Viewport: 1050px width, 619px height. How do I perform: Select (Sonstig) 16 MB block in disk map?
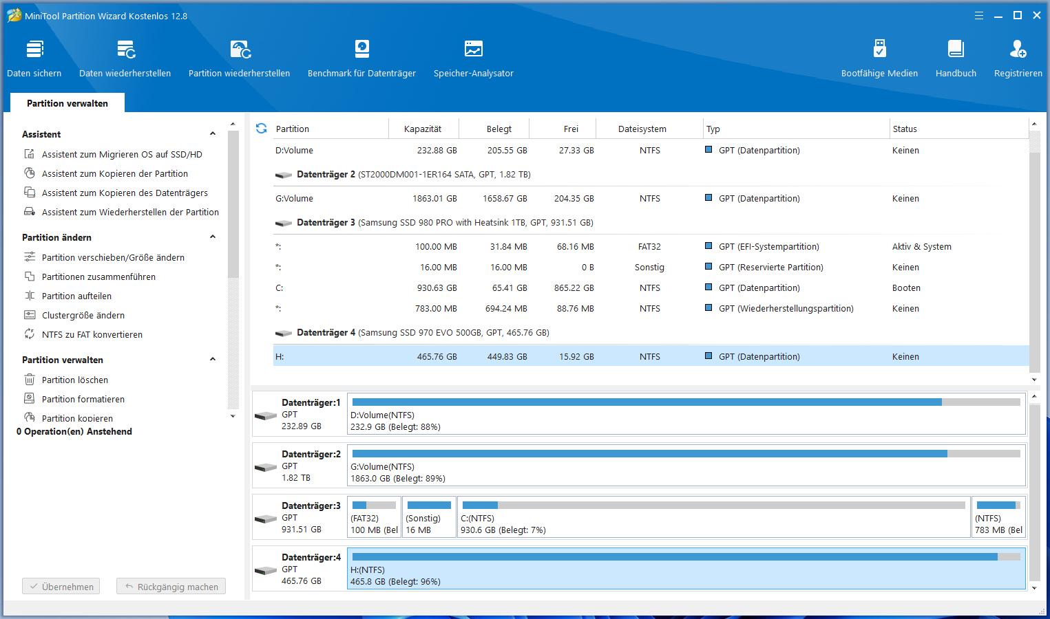point(429,517)
